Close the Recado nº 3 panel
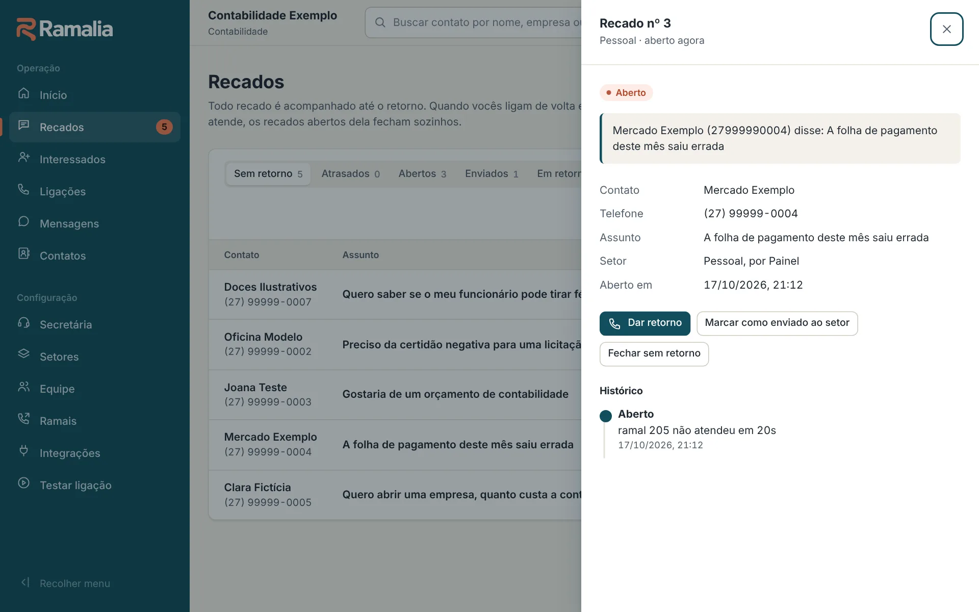Screen dimensions: 979x612 click(946, 29)
